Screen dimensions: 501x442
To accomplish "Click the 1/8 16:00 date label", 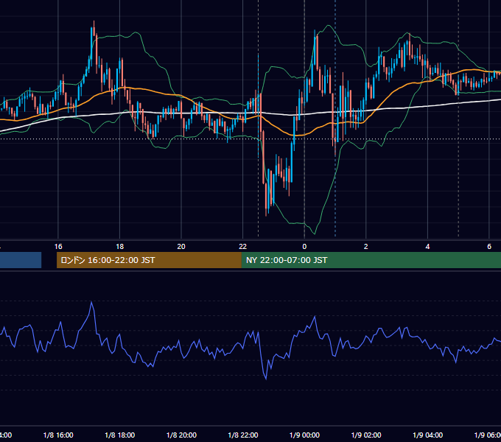I will click(x=58, y=435).
